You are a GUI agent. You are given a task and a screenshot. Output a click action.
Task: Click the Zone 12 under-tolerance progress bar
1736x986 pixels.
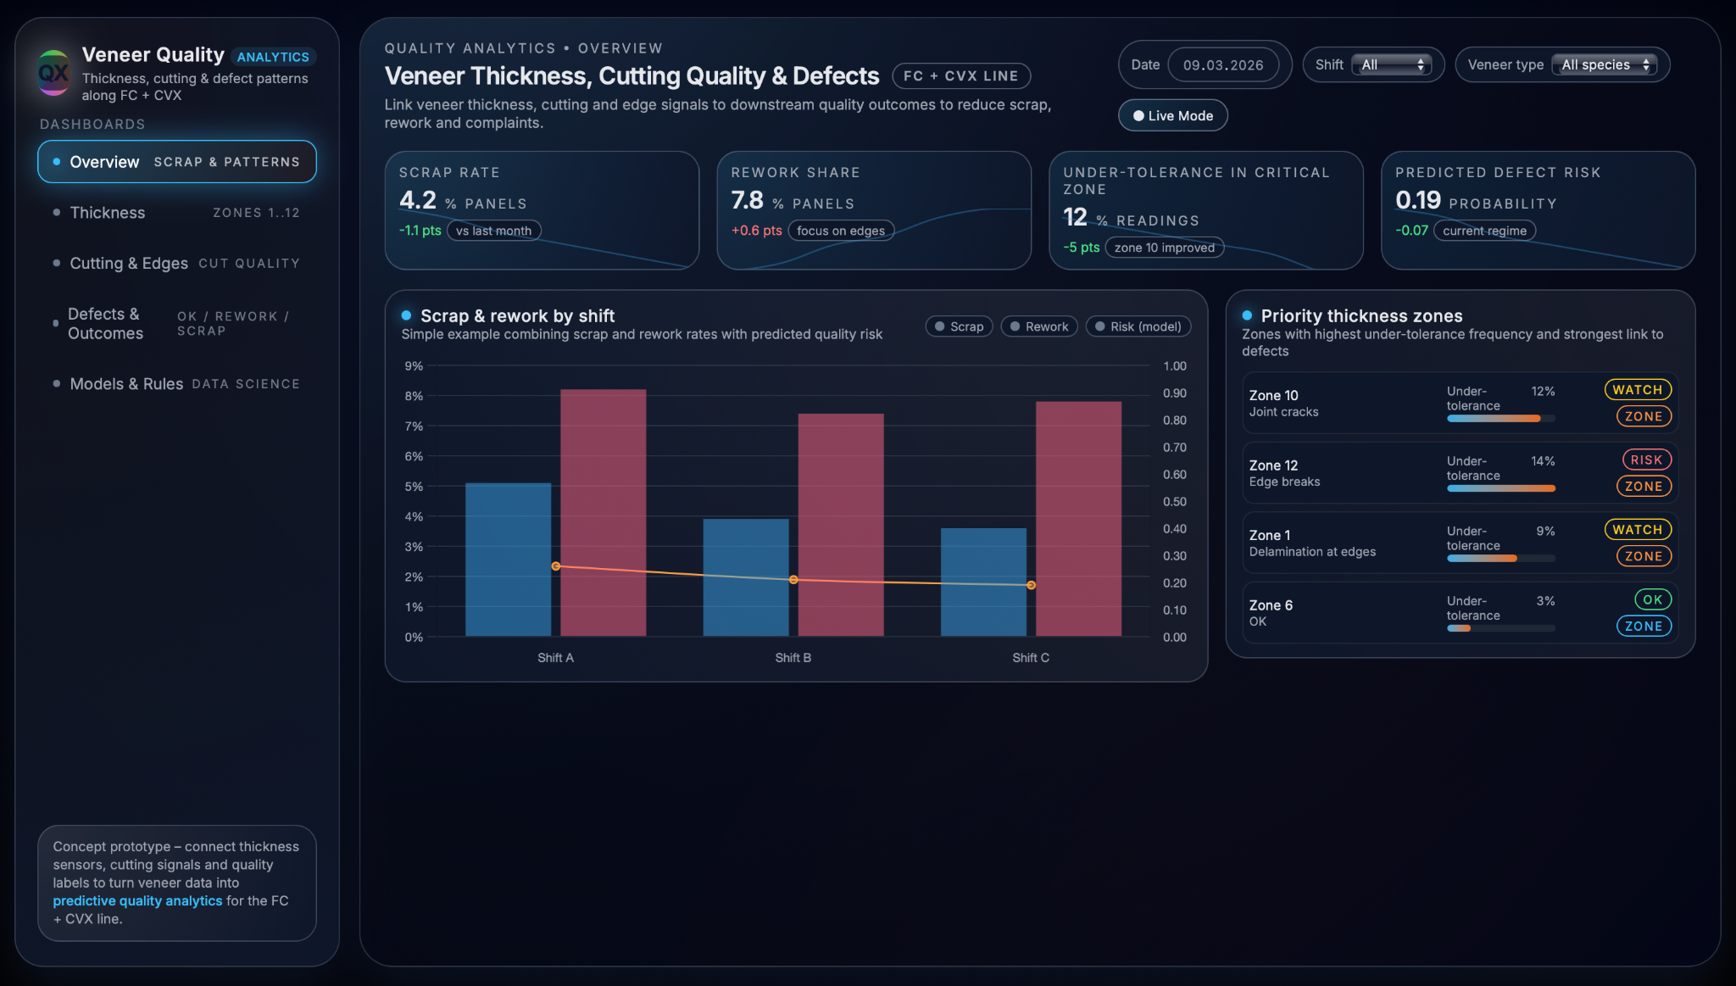(x=1500, y=488)
